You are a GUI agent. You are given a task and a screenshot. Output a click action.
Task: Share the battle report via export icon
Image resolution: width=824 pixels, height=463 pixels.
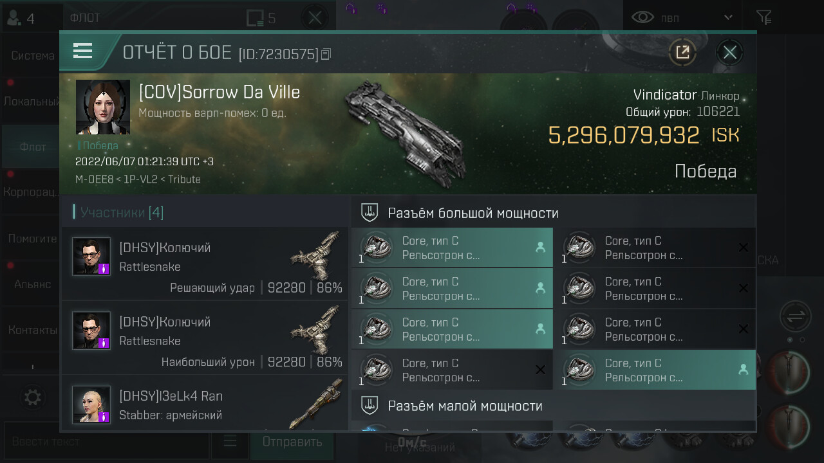point(682,52)
